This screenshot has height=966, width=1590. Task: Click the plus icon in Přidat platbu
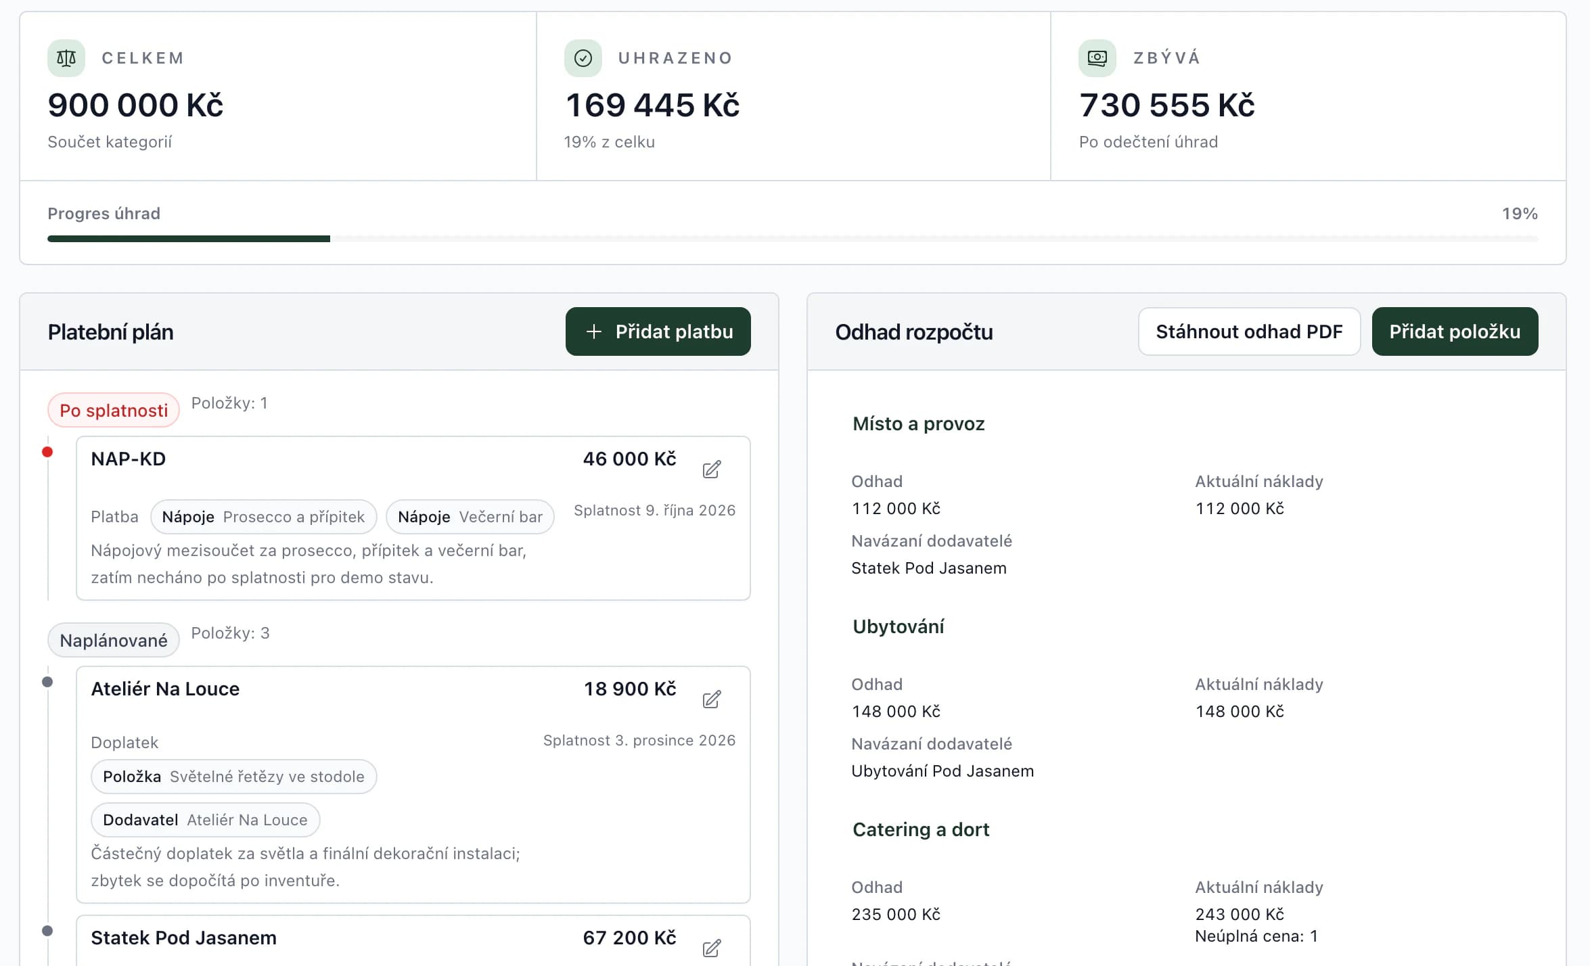click(594, 331)
